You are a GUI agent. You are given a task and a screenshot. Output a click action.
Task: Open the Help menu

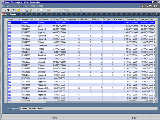41,6
